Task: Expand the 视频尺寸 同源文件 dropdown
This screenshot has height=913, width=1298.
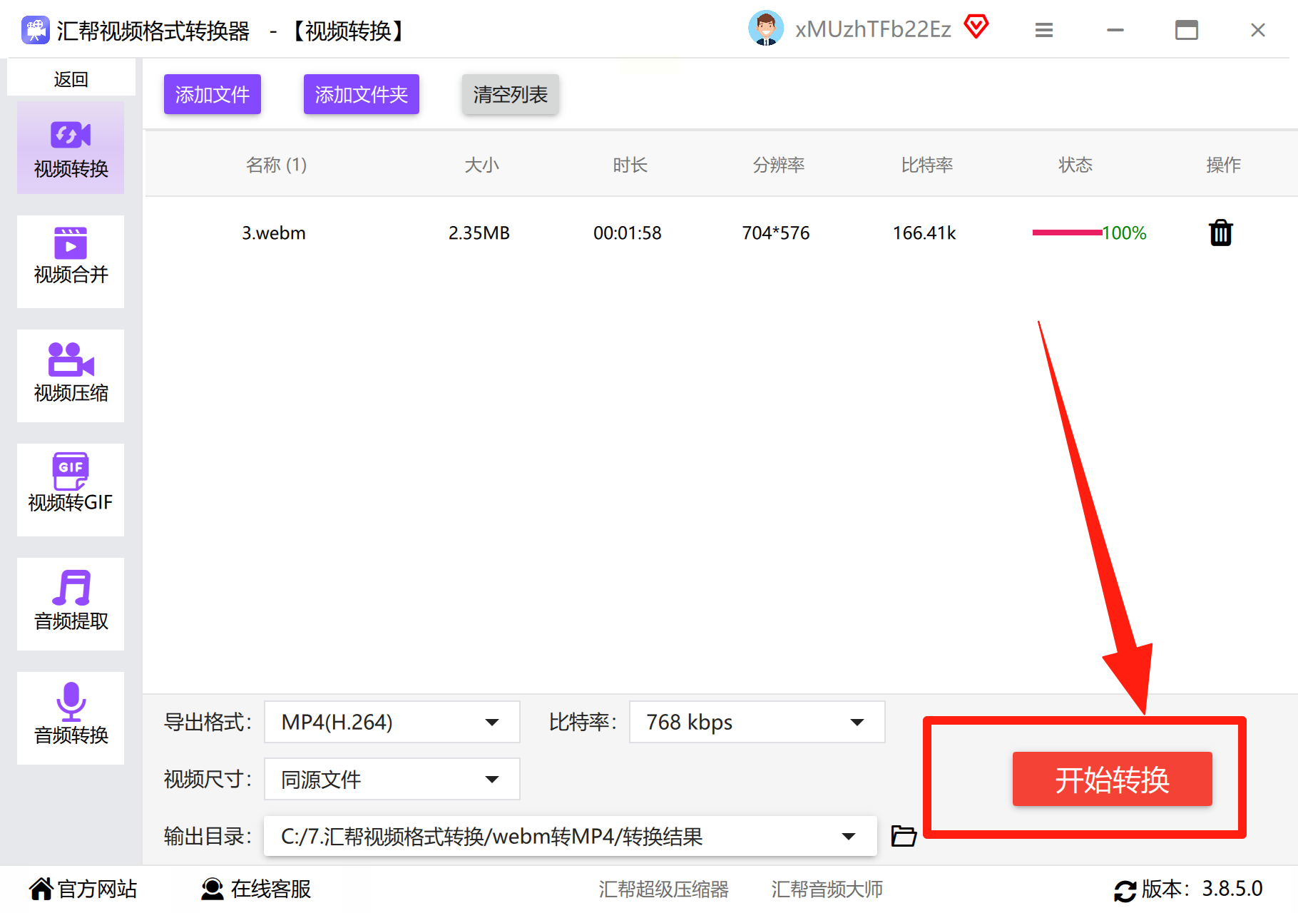Action: [x=392, y=779]
